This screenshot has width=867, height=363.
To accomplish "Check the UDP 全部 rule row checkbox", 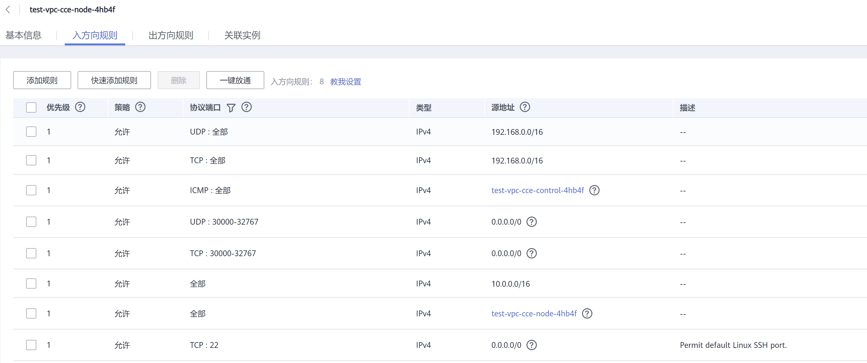I will pos(31,132).
